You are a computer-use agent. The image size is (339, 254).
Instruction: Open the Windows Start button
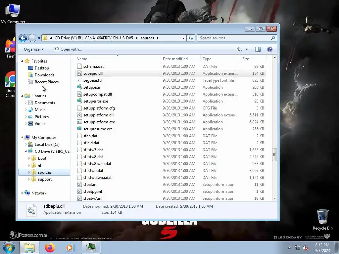pos(9,248)
